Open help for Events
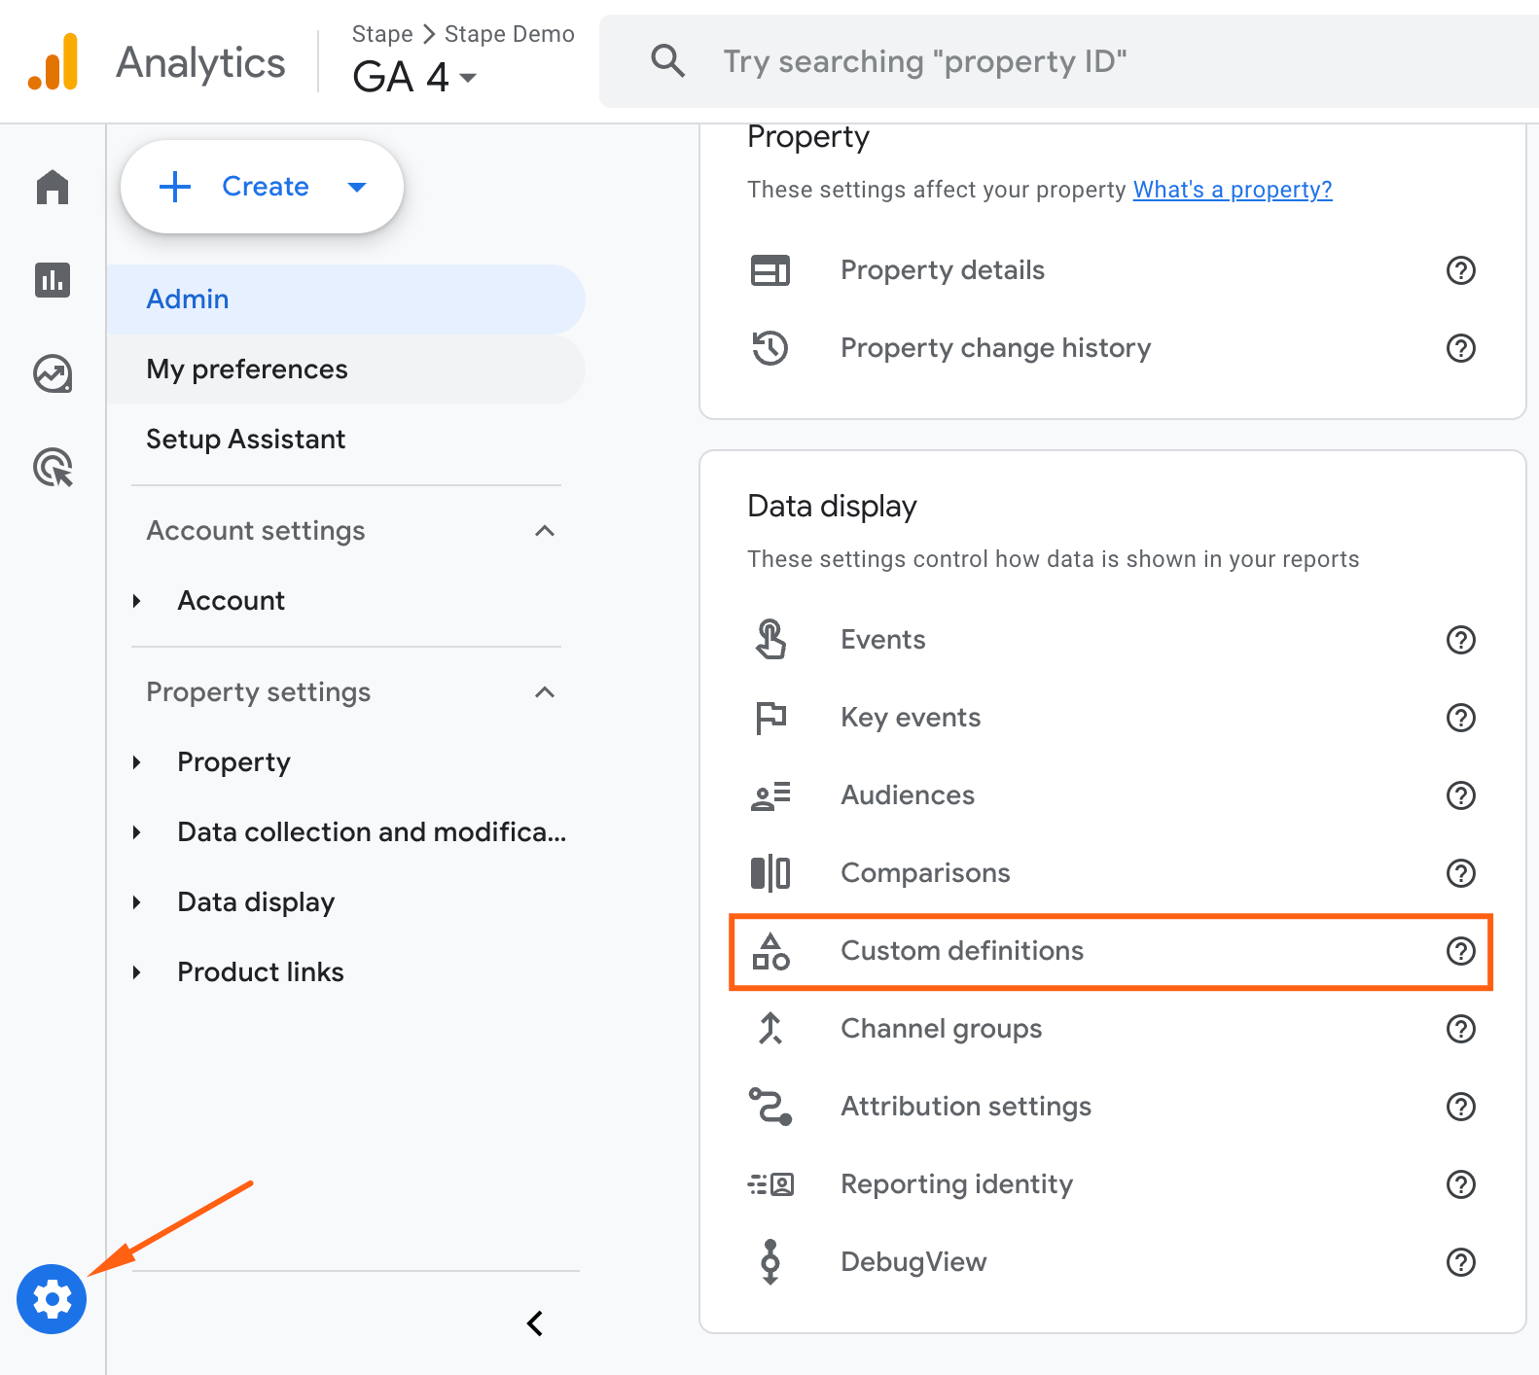Image resolution: width=1539 pixels, height=1375 pixels. pos(1461,640)
